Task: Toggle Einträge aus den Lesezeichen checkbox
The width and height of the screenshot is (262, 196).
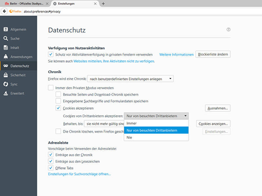Action: coord(51,161)
